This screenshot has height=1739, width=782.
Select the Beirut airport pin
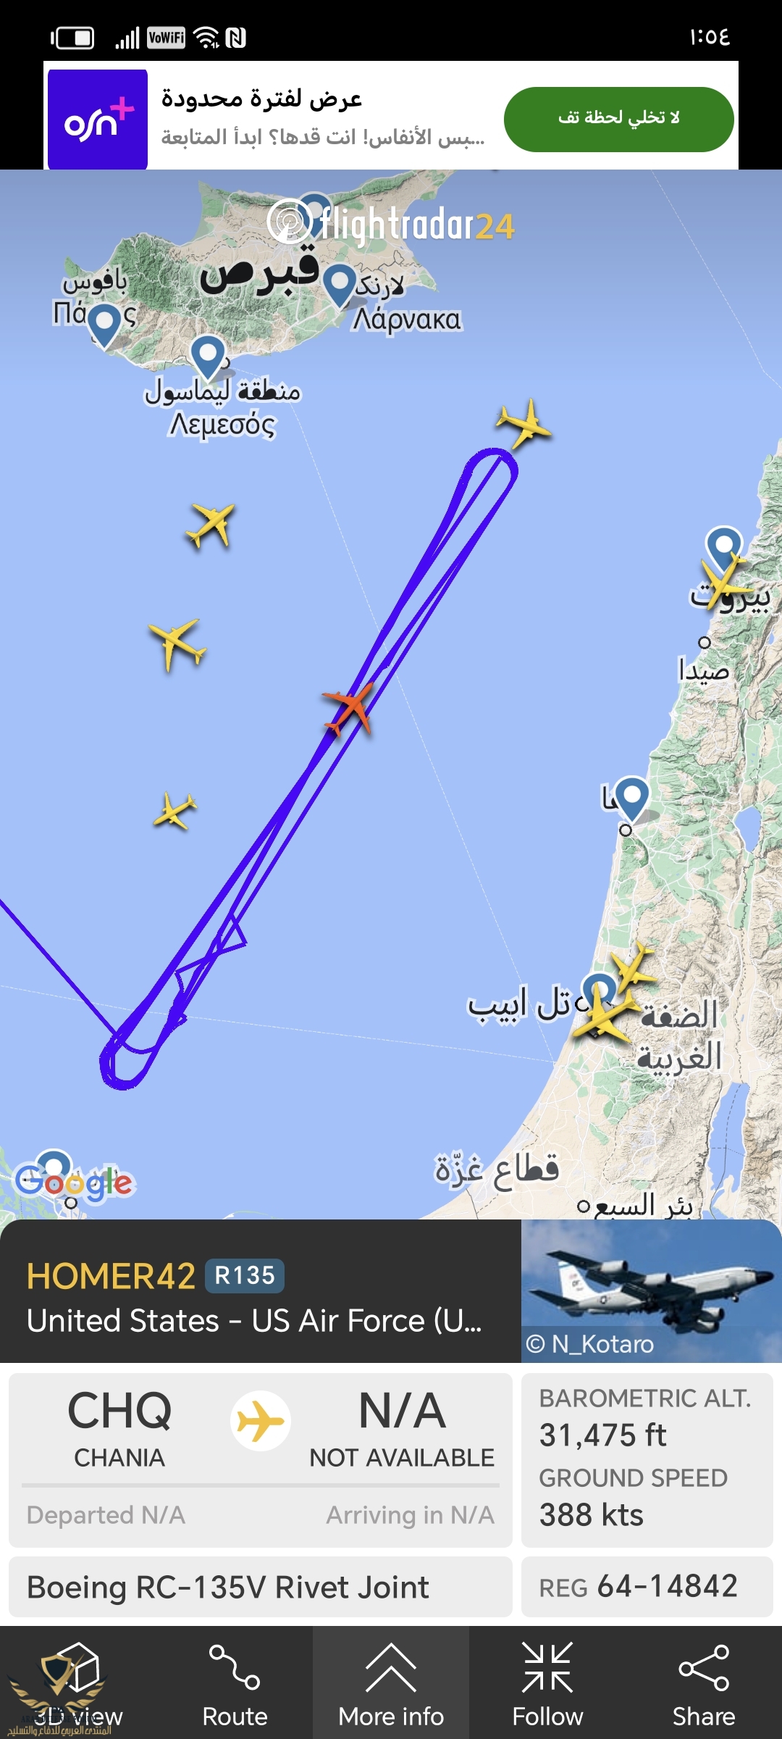pos(724,548)
